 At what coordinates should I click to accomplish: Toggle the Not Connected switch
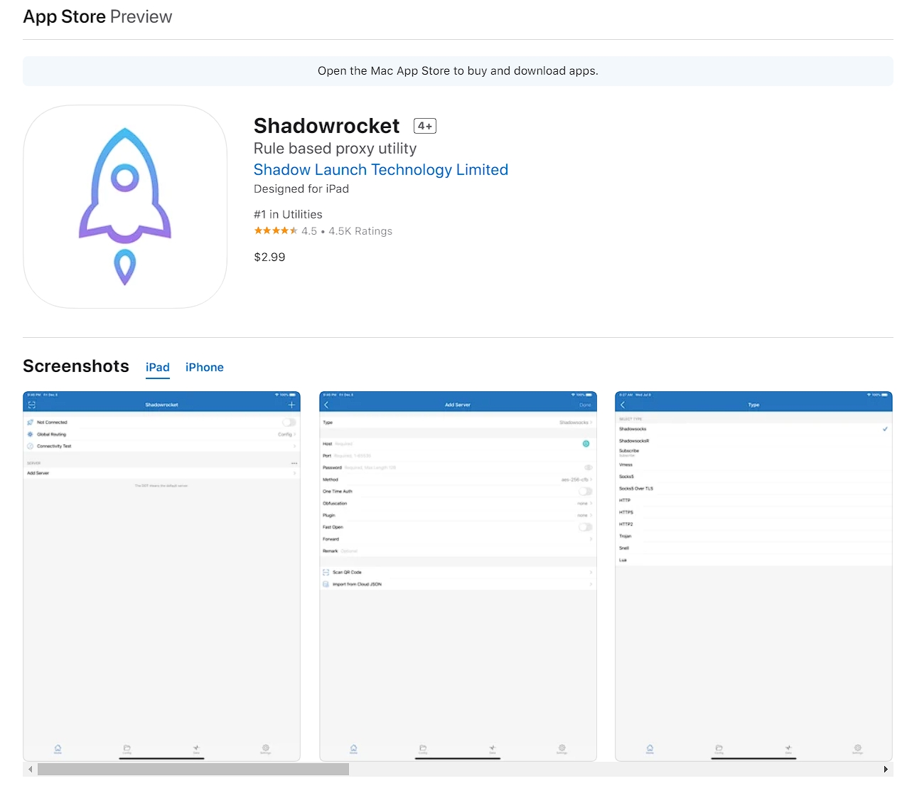point(289,422)
